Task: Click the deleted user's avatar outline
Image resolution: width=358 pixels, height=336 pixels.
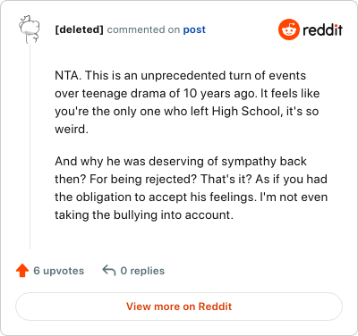Action: point(29,29)
